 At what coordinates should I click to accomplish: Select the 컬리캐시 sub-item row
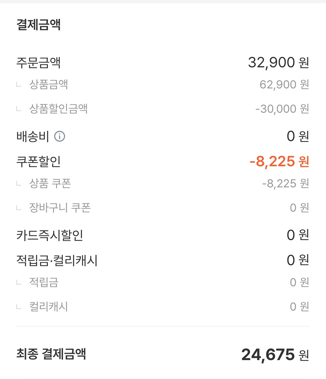[163, 306]
